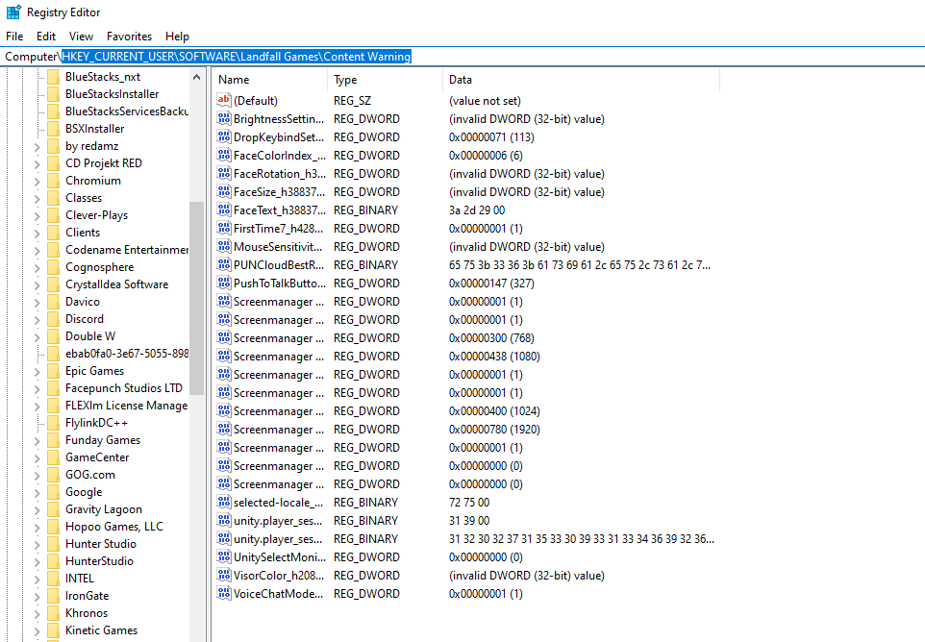This screenshot has width=925, height=642.
Task: Open the Edit menu
Action: click(x=45, y=36)
